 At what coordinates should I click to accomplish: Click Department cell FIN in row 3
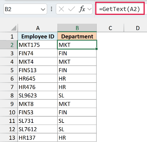click(x=77, y=53)
